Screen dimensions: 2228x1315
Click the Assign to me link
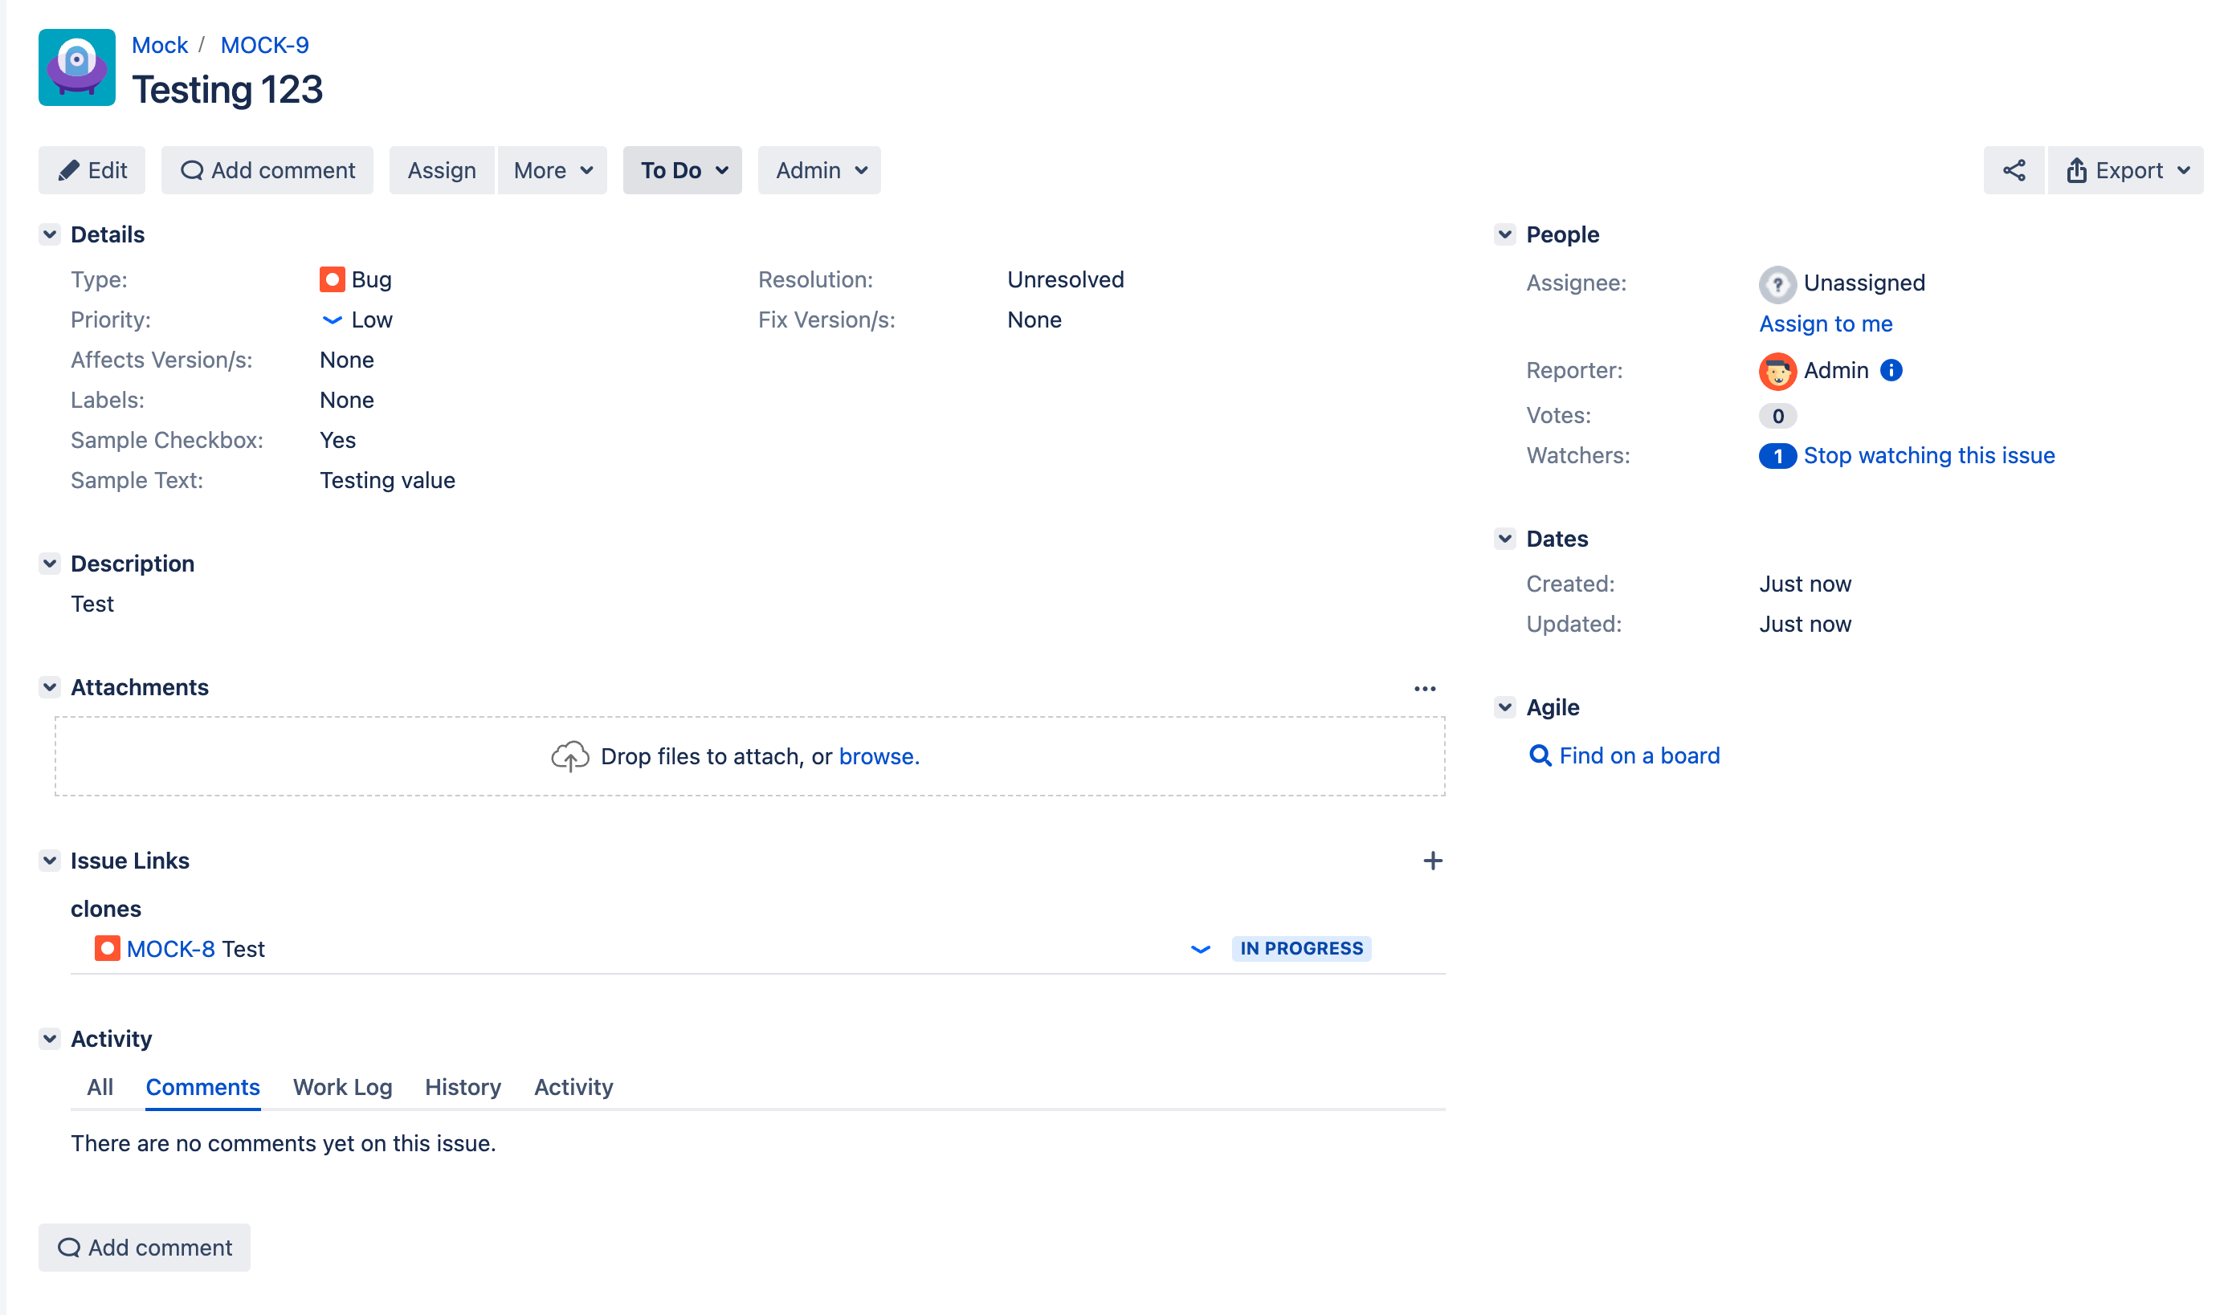[x=1825, y=324]
